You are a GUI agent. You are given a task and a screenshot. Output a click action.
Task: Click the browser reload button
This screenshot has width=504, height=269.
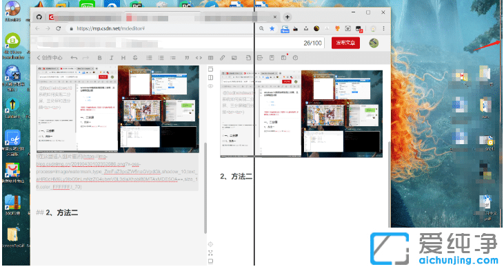tap(58, 28)
